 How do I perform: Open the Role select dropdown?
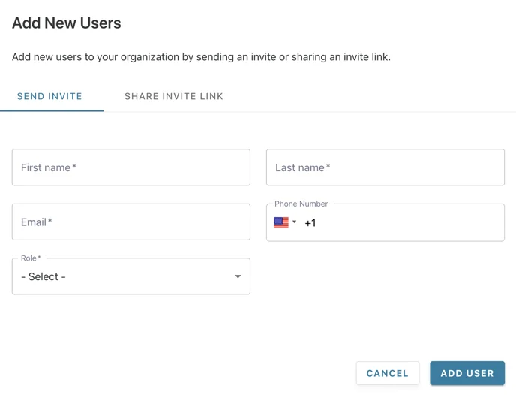(131, 276)
